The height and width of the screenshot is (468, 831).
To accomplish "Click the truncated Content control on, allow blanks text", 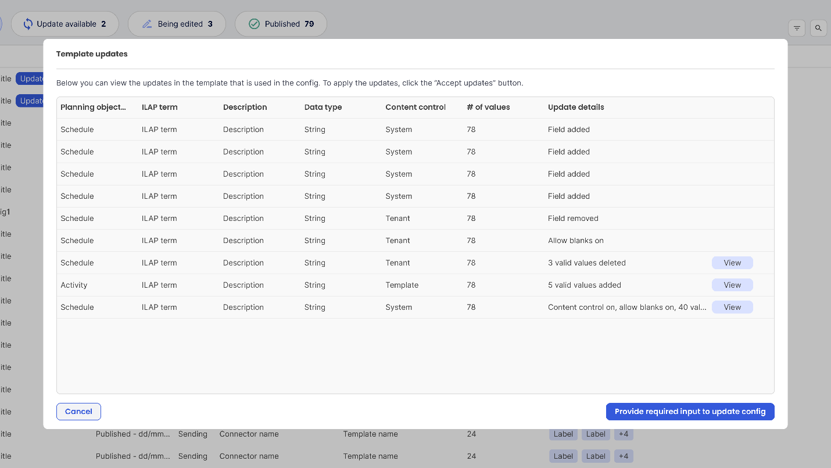I will (627, 307).
